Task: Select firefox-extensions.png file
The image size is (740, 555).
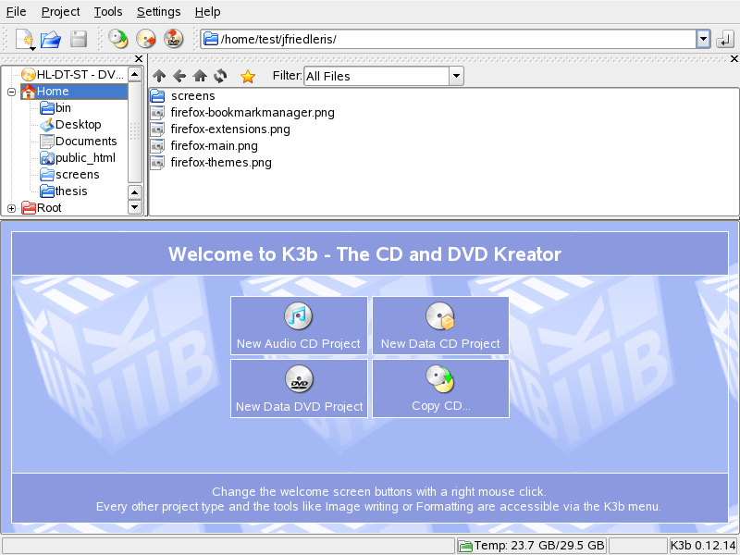Action: 220,129
